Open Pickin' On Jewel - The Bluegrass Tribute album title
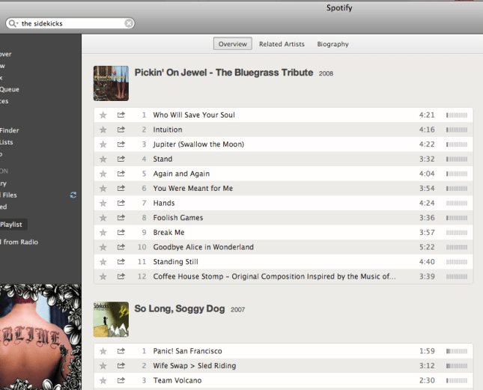Image resolution: width=483 pixels, height=390 pixels. (x=224, y=73)
